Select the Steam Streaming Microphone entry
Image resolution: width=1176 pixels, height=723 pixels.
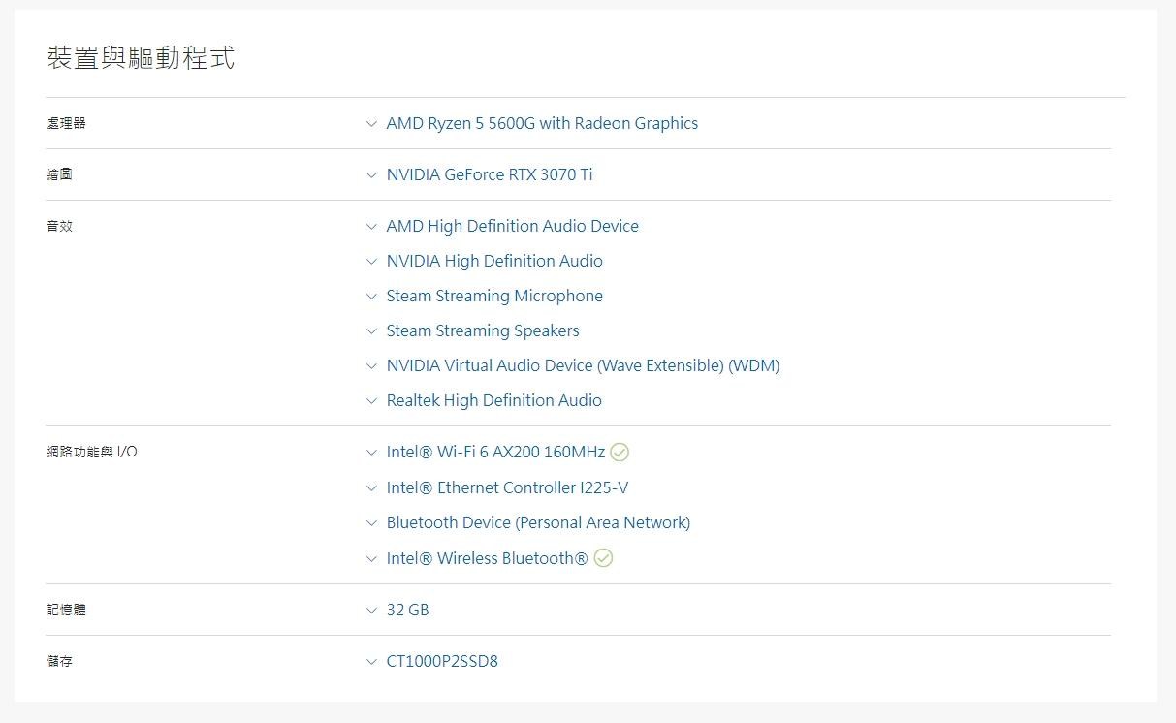(493, 297)
